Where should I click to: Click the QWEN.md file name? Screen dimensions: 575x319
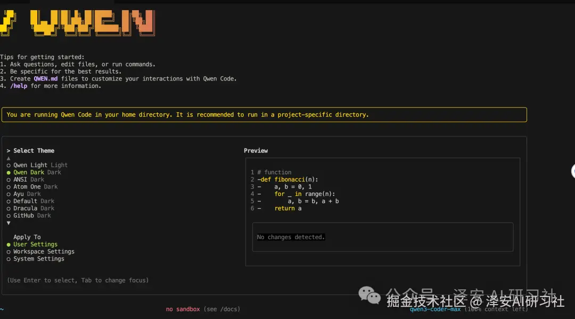[45, 78]
